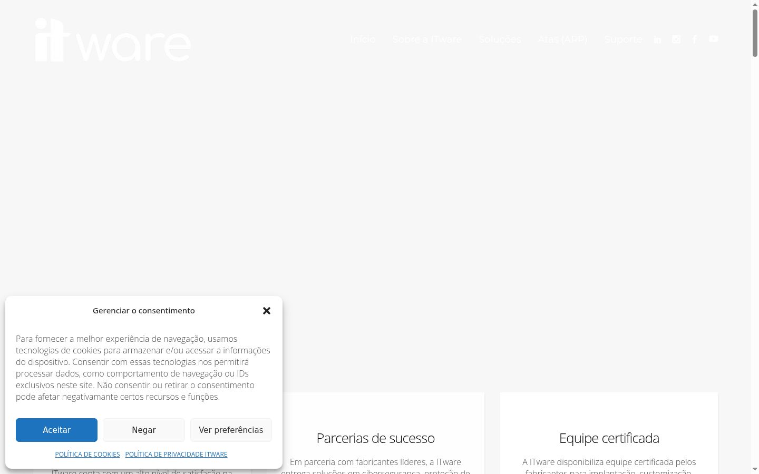Click the Parcerias de sucesso heading
The height and width of the screenshot is (474, 759).
click(375, 438)
